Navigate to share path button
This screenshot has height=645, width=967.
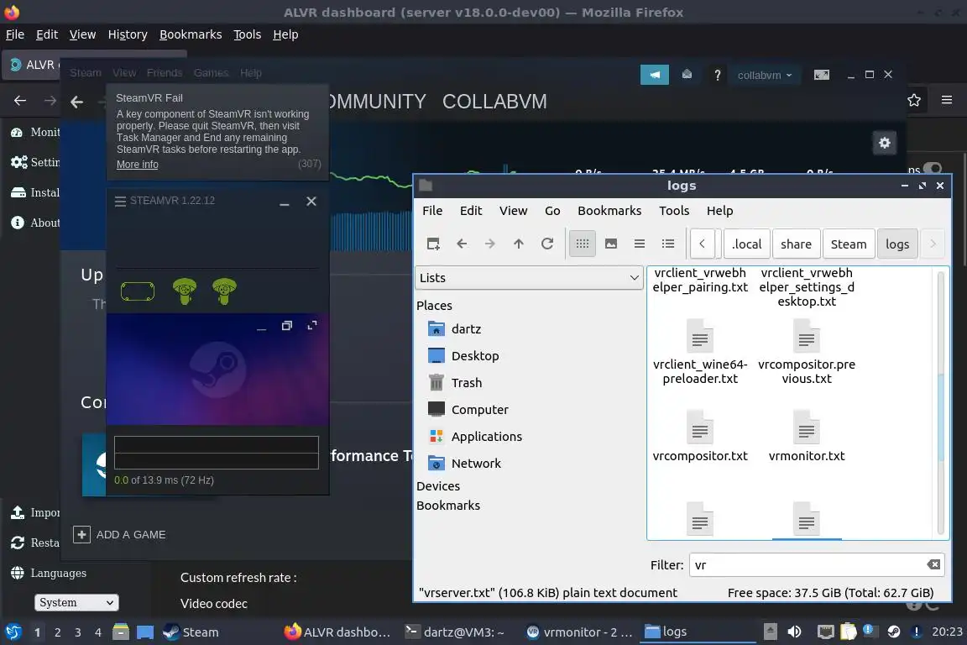tap(796, 244)
